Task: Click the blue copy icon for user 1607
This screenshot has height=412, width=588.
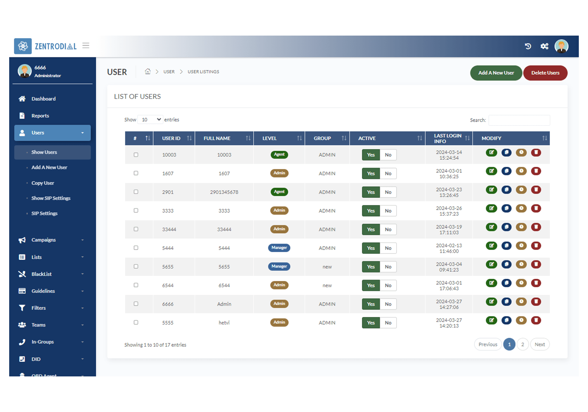Action: click(x=506, y=171)
